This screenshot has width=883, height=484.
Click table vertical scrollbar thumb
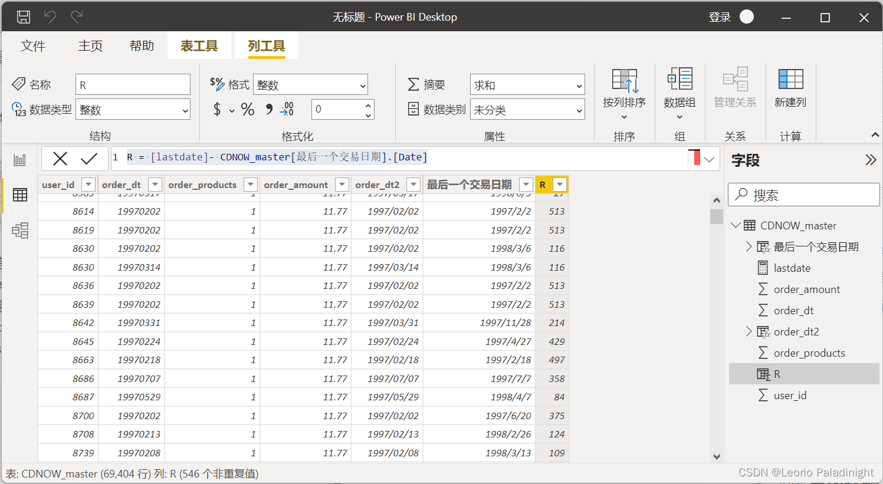[717, 216]
